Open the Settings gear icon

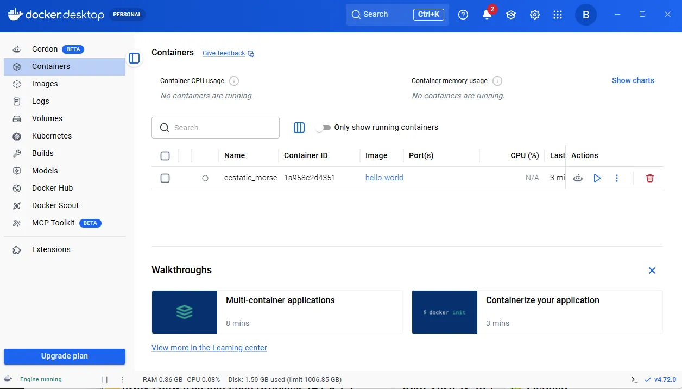click(x=535, y=15)
